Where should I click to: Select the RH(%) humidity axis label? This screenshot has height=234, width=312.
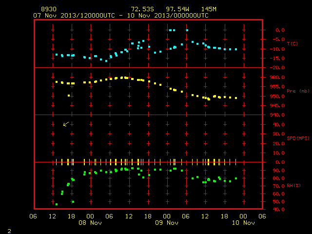tap(293, 186)
